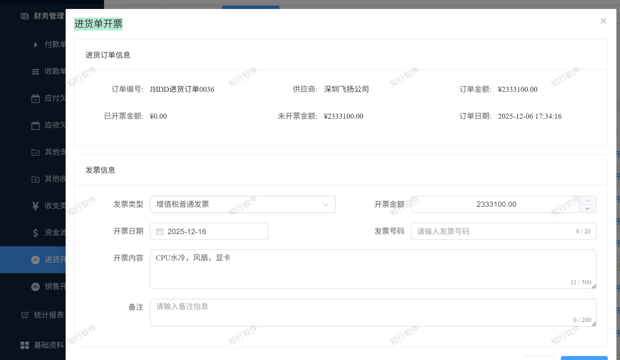Click the 销售开票 circle icon
The height and width of the screenshot is (360, 620).
point(35,286)
